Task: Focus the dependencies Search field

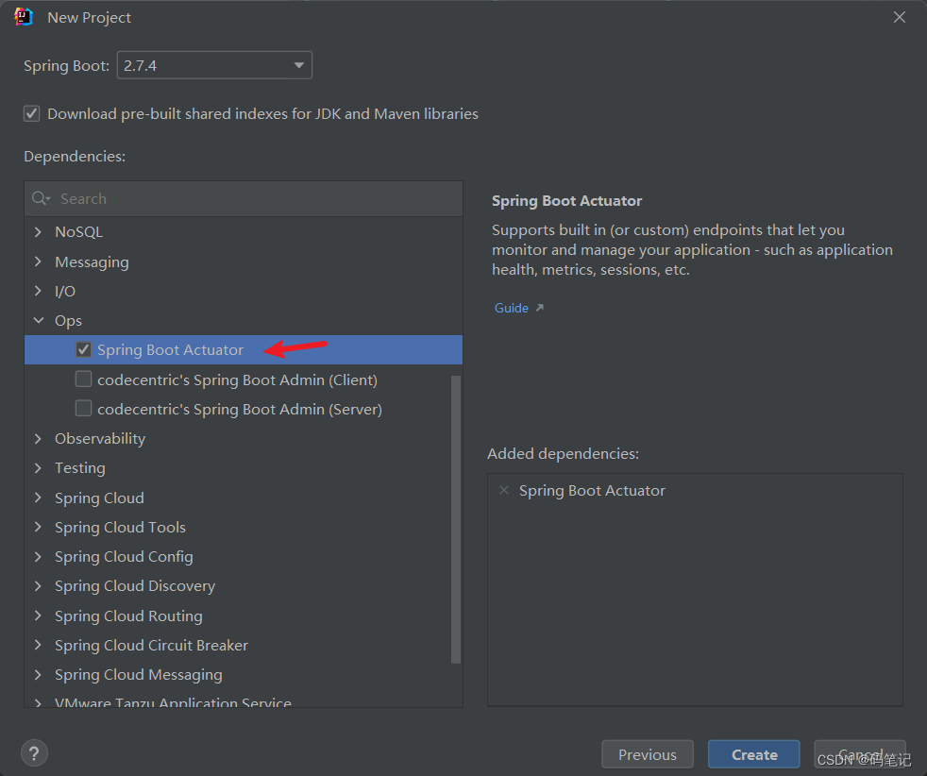Action: [x=244, y=198]
